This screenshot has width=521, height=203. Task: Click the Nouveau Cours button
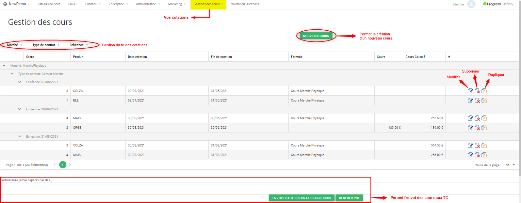[316, 36]
